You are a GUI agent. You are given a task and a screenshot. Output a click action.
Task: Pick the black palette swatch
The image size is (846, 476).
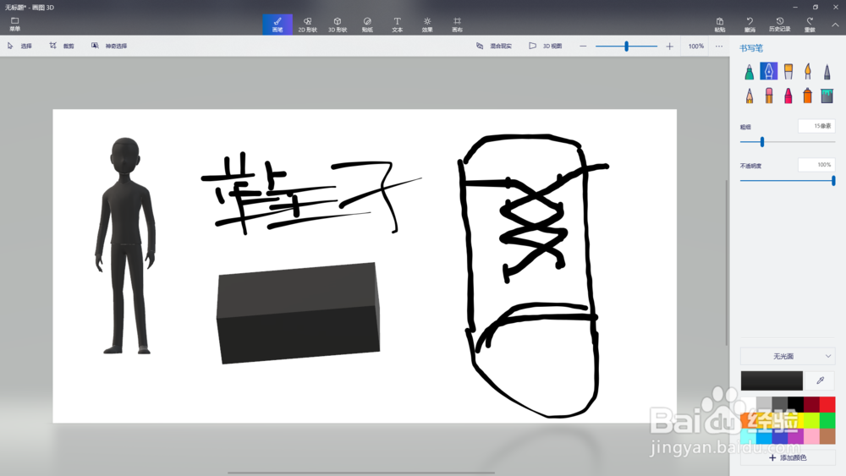pyautogui.click(x=796, y=404)
